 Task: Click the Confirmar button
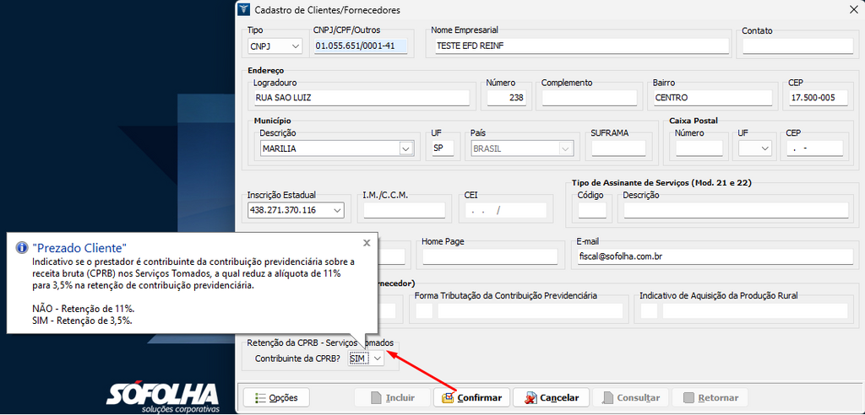[x=471, y=397]
